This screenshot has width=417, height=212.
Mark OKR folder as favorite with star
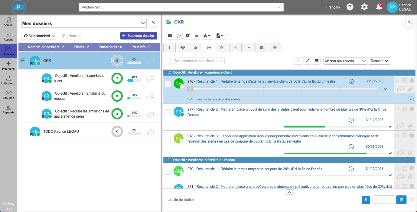[178, 36]
